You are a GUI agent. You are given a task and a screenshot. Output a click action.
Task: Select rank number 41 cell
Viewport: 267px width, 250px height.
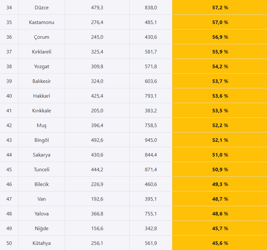9,111
